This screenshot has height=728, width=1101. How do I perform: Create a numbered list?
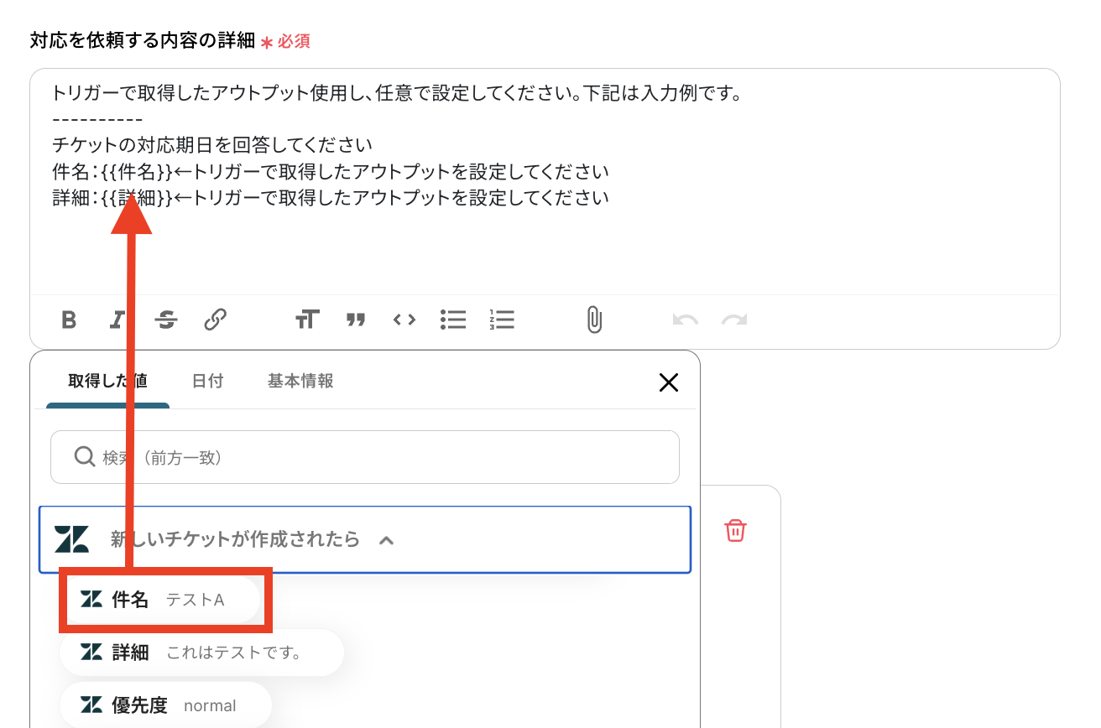(x=502, y=320)
